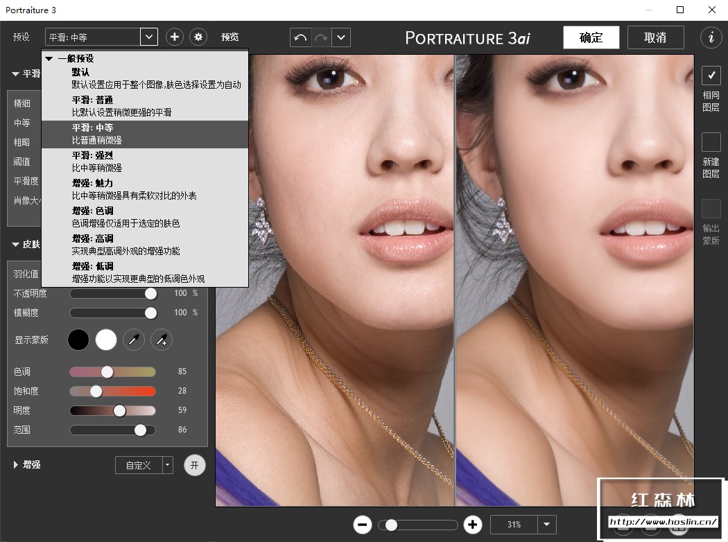Select the 平滑: 普通 preset
Viewport: 728px width, 542px height.
click(145, 107)
